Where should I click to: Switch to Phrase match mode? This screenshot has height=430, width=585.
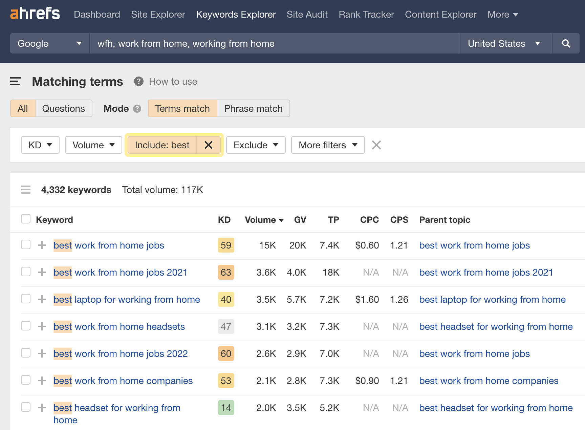(253, 108)
